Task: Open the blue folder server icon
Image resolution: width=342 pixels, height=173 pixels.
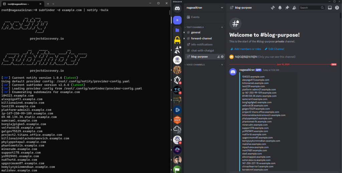Action: coord(177,30)
